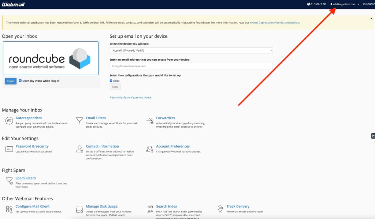The height and width of the screenshot is (219, 375).
Task: Click the Account Preferences icon
Action: (149, 149)
